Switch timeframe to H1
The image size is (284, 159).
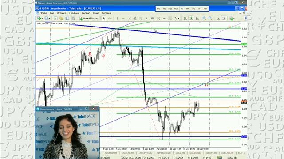182,9
